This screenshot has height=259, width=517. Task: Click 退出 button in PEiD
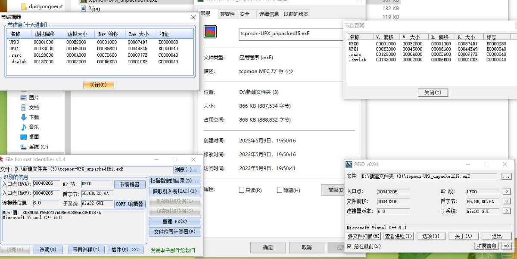[496, 236]
